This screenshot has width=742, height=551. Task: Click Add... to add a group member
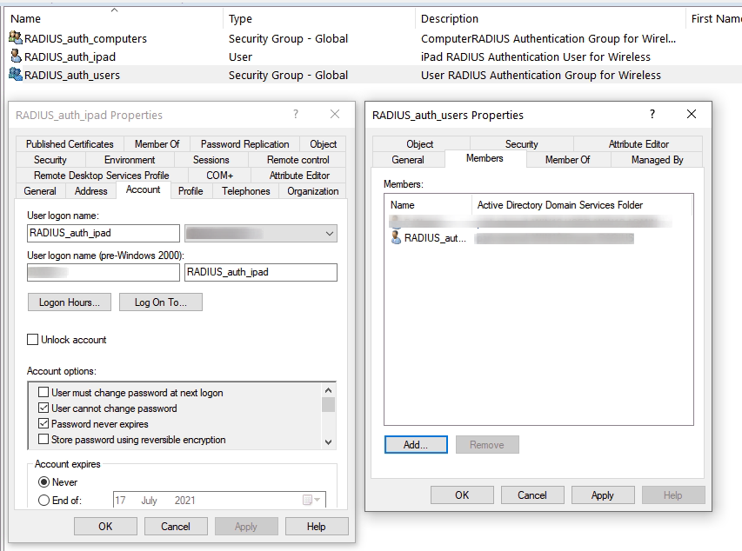coord(416,445)
